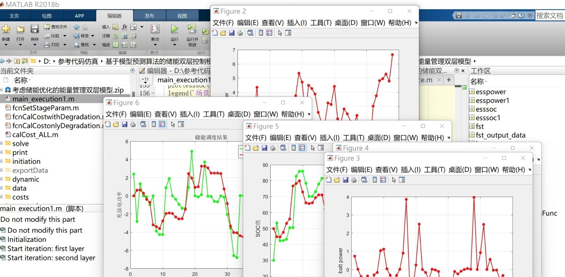
Task: Expand the dynamic folder node
Action: pyautogui.click(x=1, y=179)
